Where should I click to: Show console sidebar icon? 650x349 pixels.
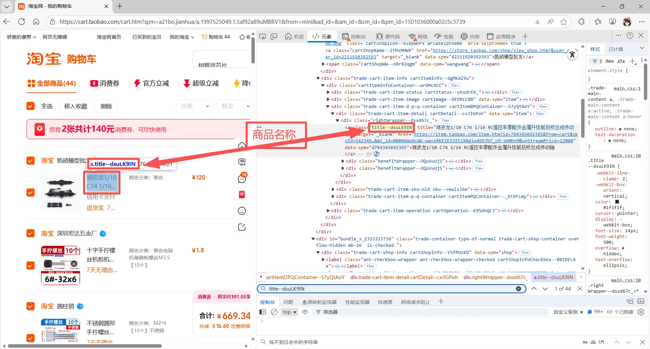click(263, 312)
